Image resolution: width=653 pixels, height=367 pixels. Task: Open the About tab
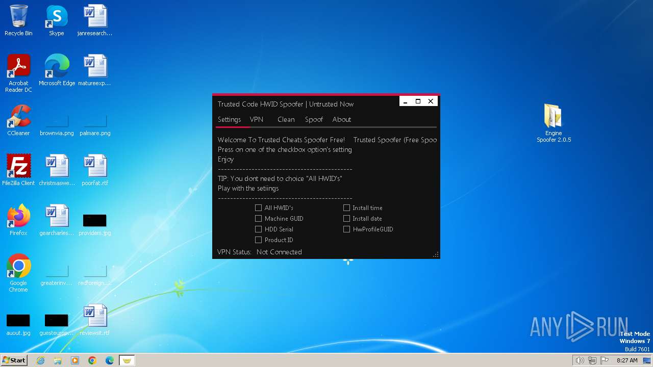(x=342, y=119)
